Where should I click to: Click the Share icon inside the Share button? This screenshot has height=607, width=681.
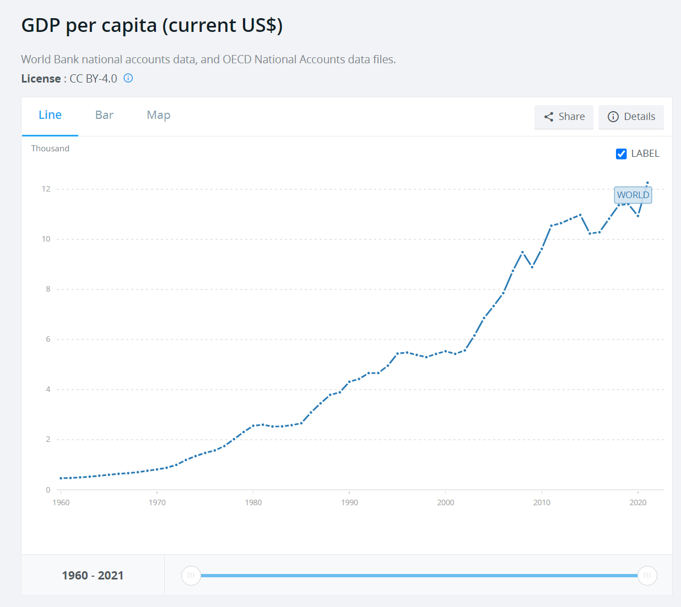pos(549,117)
